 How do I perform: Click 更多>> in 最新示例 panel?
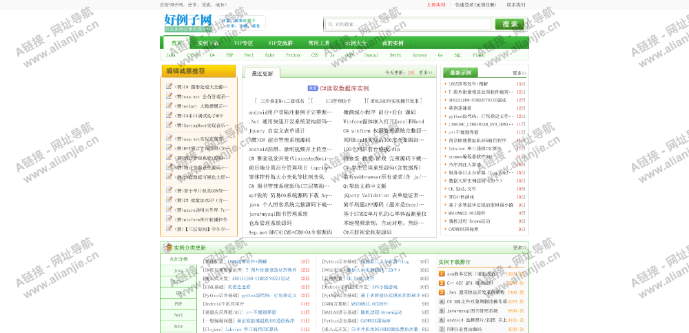[x=520, y=73]
